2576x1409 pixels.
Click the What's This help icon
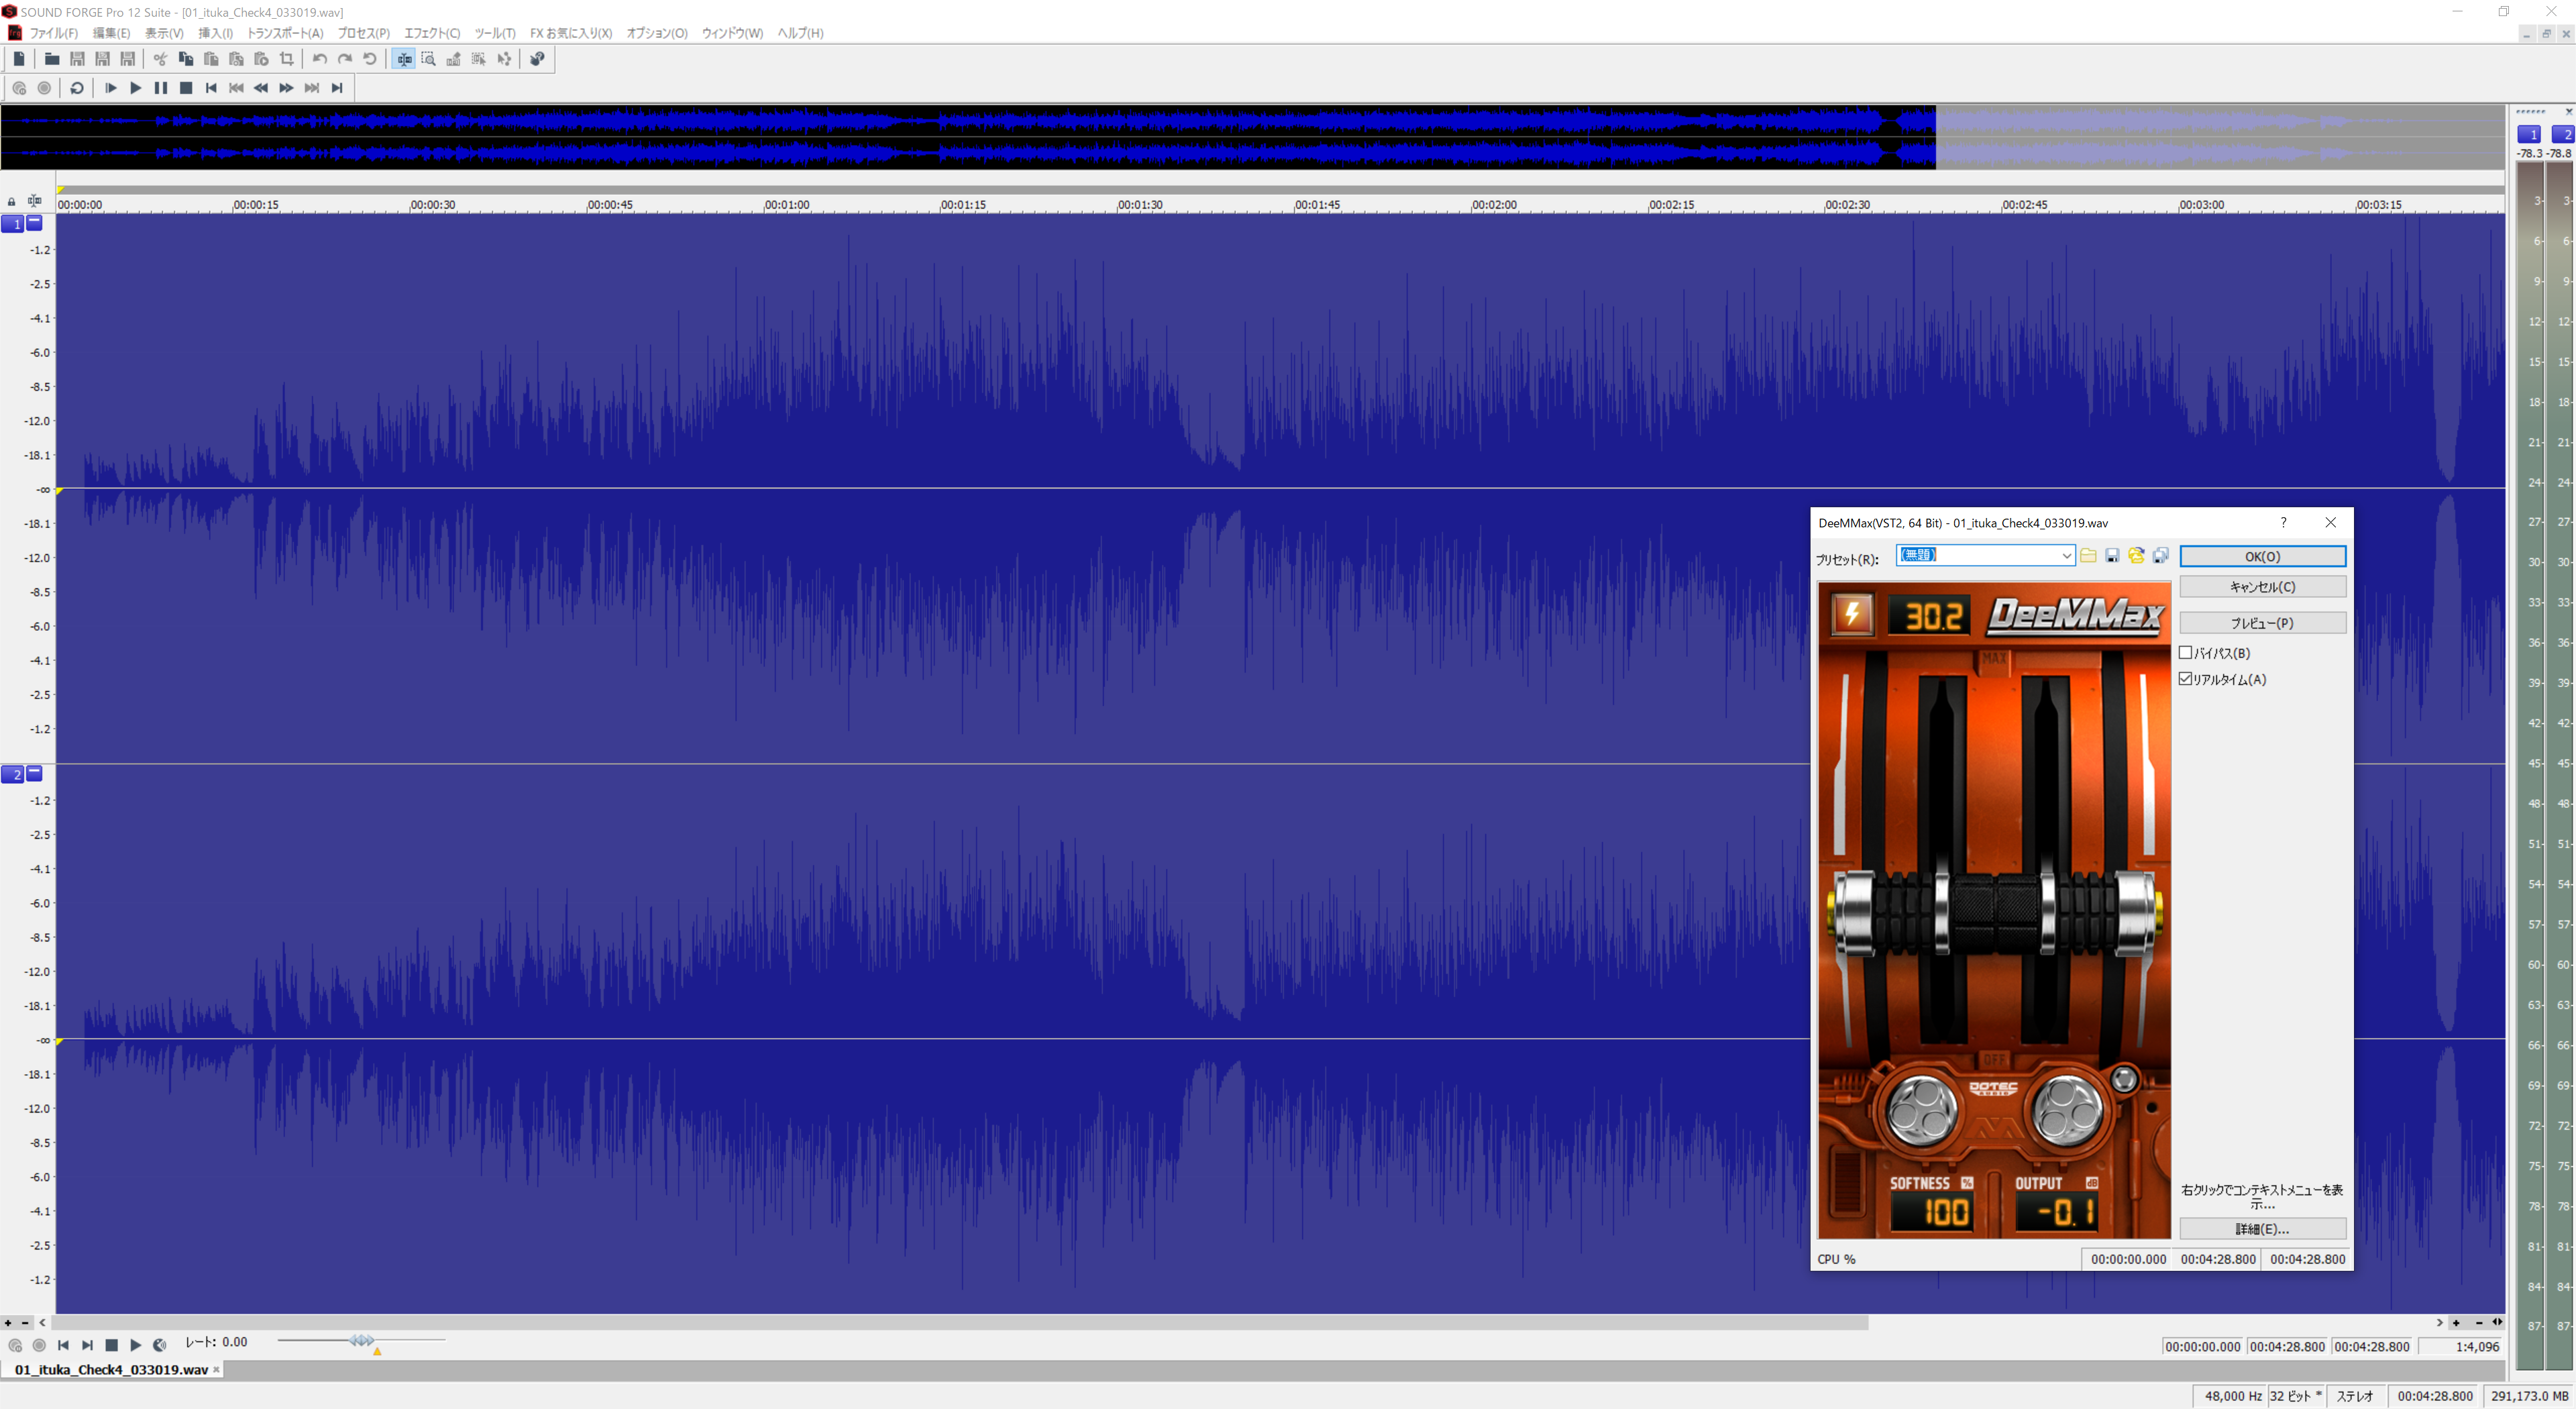point(538,59)
